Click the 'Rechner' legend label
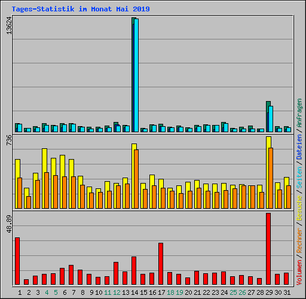This screenshot has height=299, width=306. [x=299, y=241]
